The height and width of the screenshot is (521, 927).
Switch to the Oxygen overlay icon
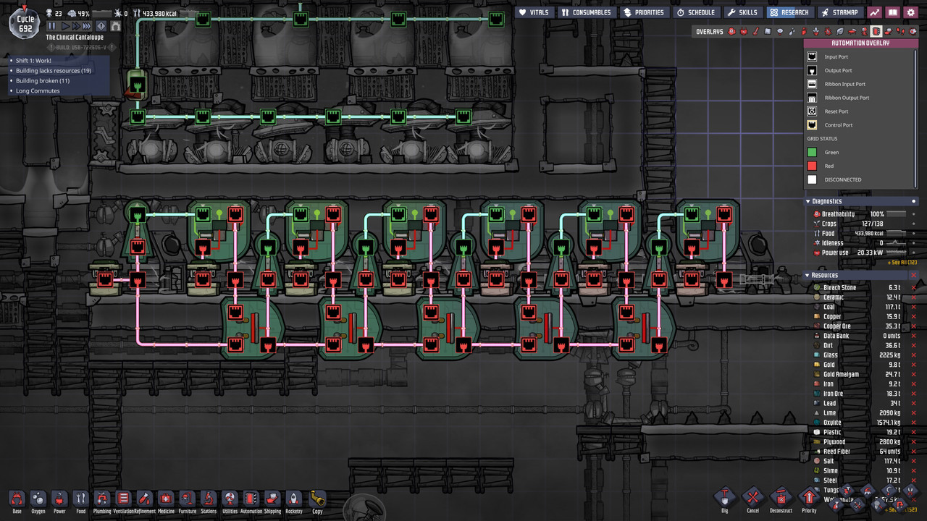(x=731, y=31)
